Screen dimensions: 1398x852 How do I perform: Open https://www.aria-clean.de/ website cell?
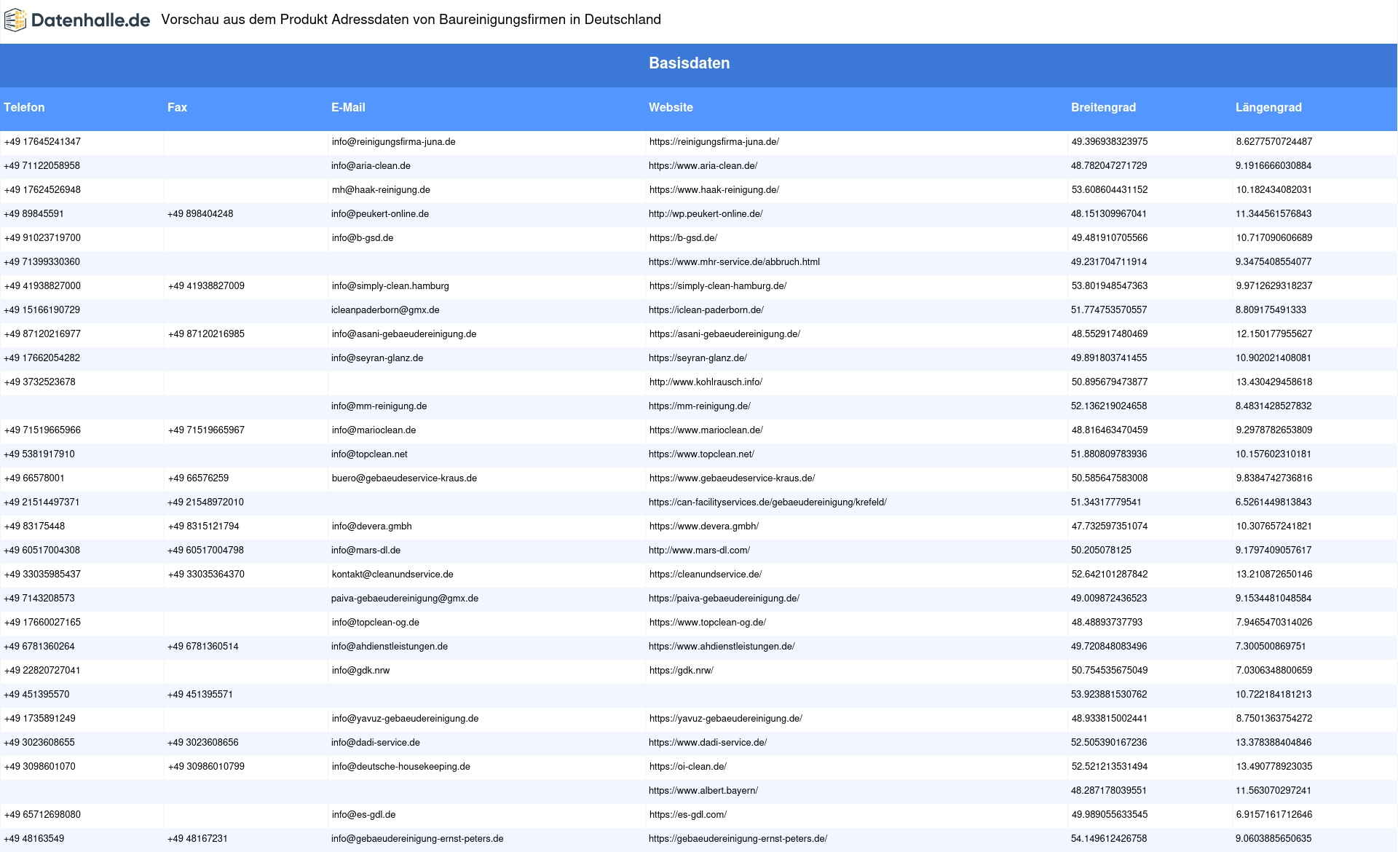coord(703,166)
